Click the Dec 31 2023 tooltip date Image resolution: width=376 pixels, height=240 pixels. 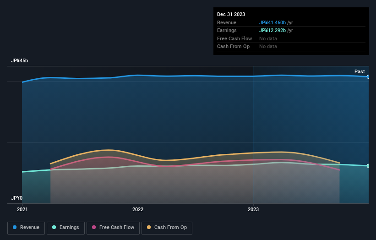231,14
